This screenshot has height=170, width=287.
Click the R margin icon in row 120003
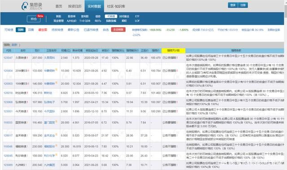click(x=57, y=82)
